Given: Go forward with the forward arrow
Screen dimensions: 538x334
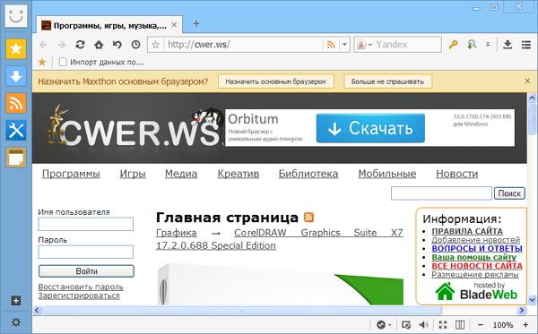Looking at the screenshot, I should coord(62,45).
